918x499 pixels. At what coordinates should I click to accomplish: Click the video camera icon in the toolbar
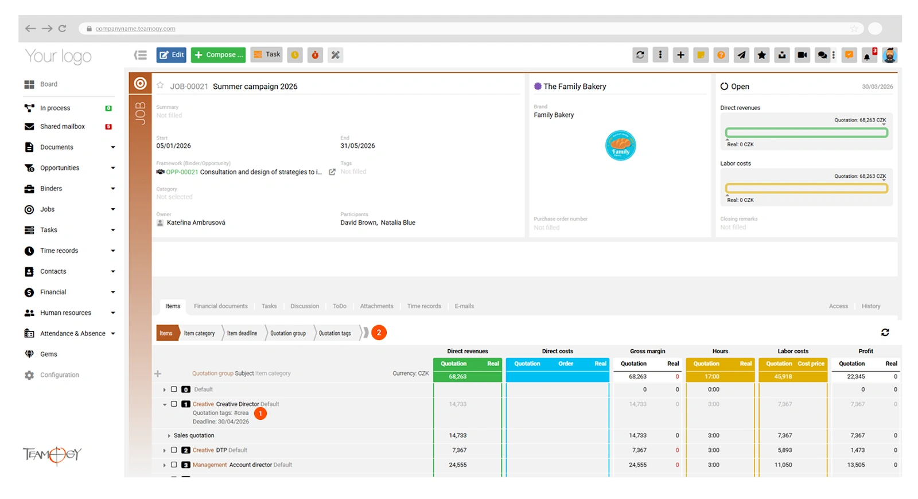click(802, 55)
